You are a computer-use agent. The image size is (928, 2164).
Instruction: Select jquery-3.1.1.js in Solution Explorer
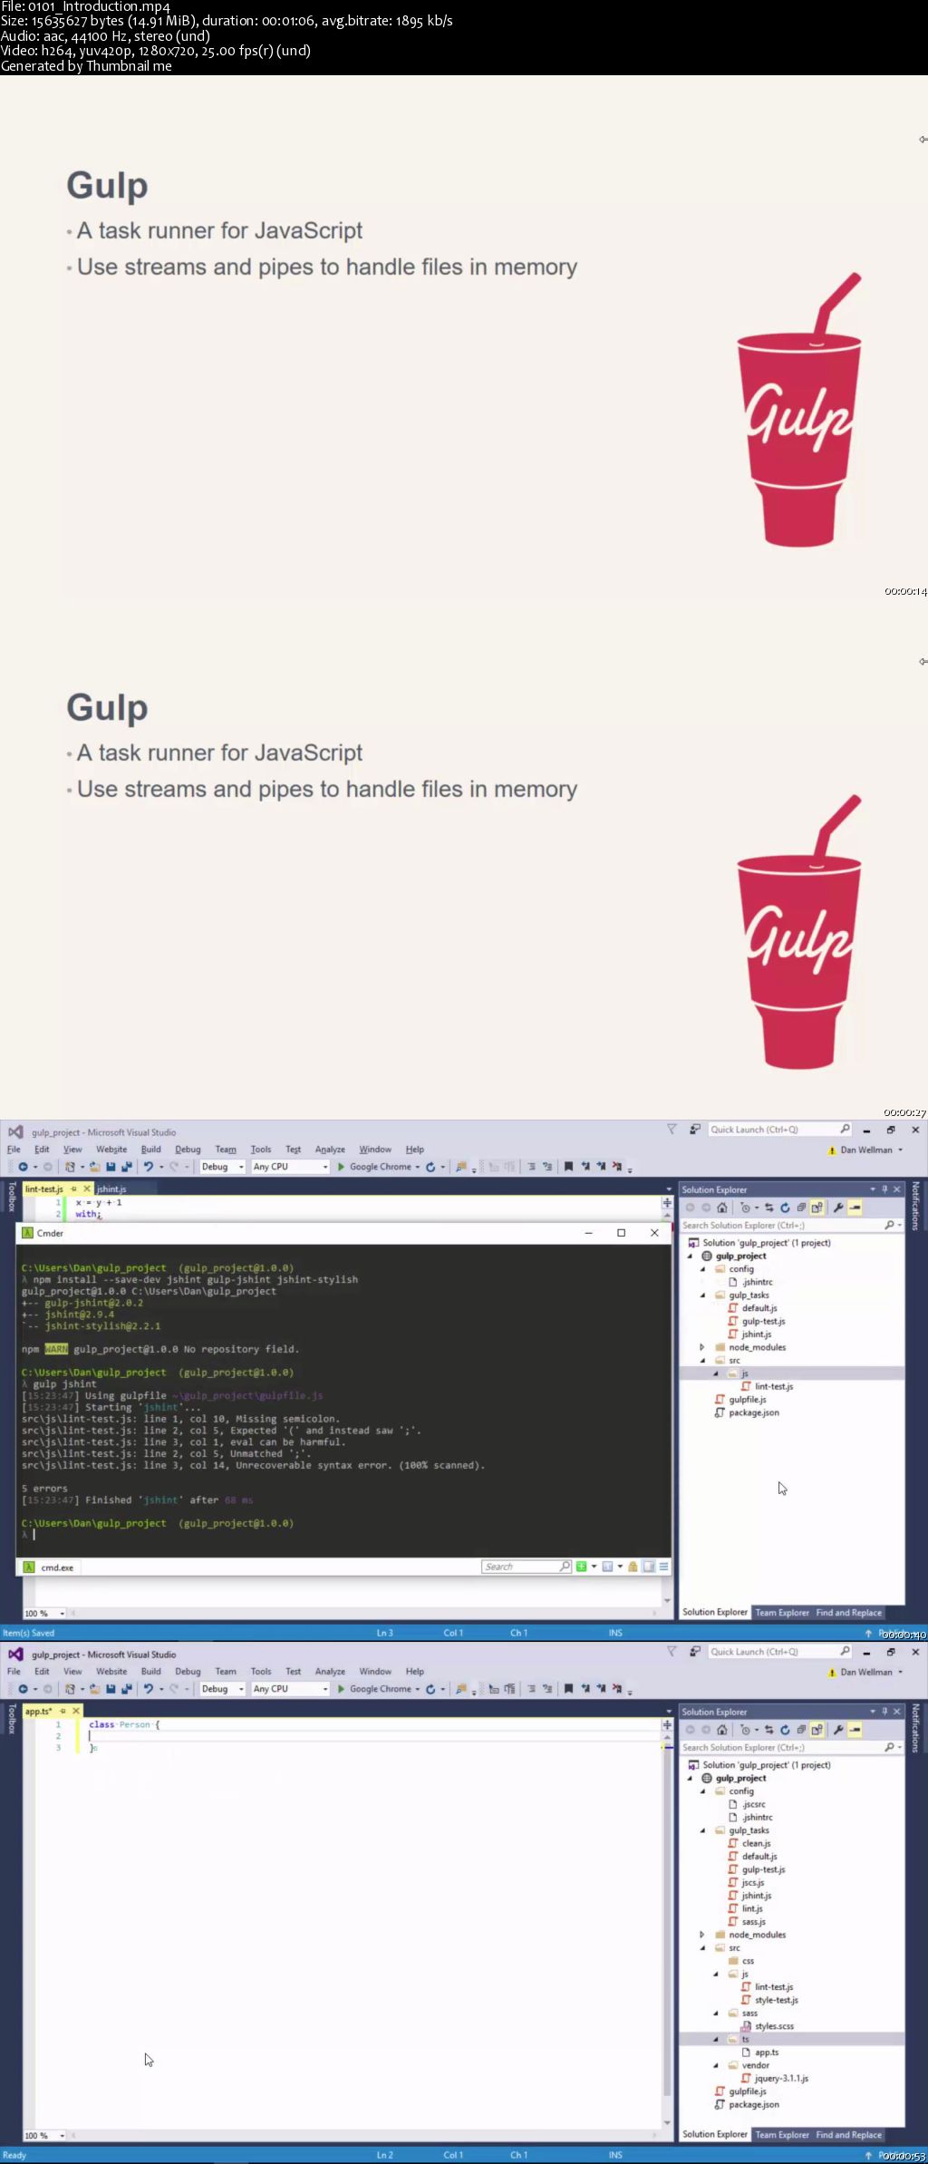(x=781, y=2079)
